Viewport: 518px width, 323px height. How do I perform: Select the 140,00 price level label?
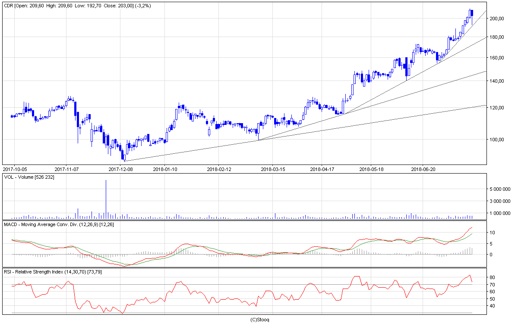point(497,81)
